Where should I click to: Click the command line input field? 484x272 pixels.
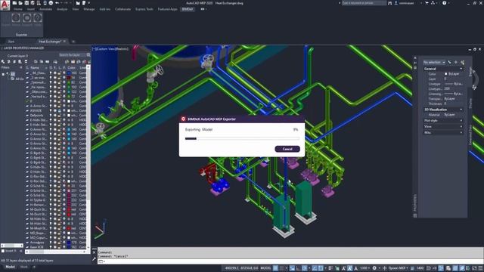[x=290, y=261]
